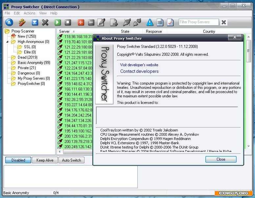Edit proxy with the pencil icon

101,22
